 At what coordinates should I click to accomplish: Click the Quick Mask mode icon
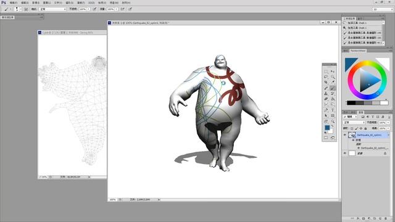click(326, 138)
